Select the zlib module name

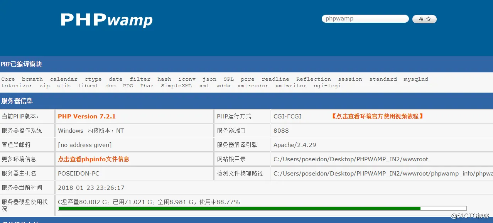point(64,86)
